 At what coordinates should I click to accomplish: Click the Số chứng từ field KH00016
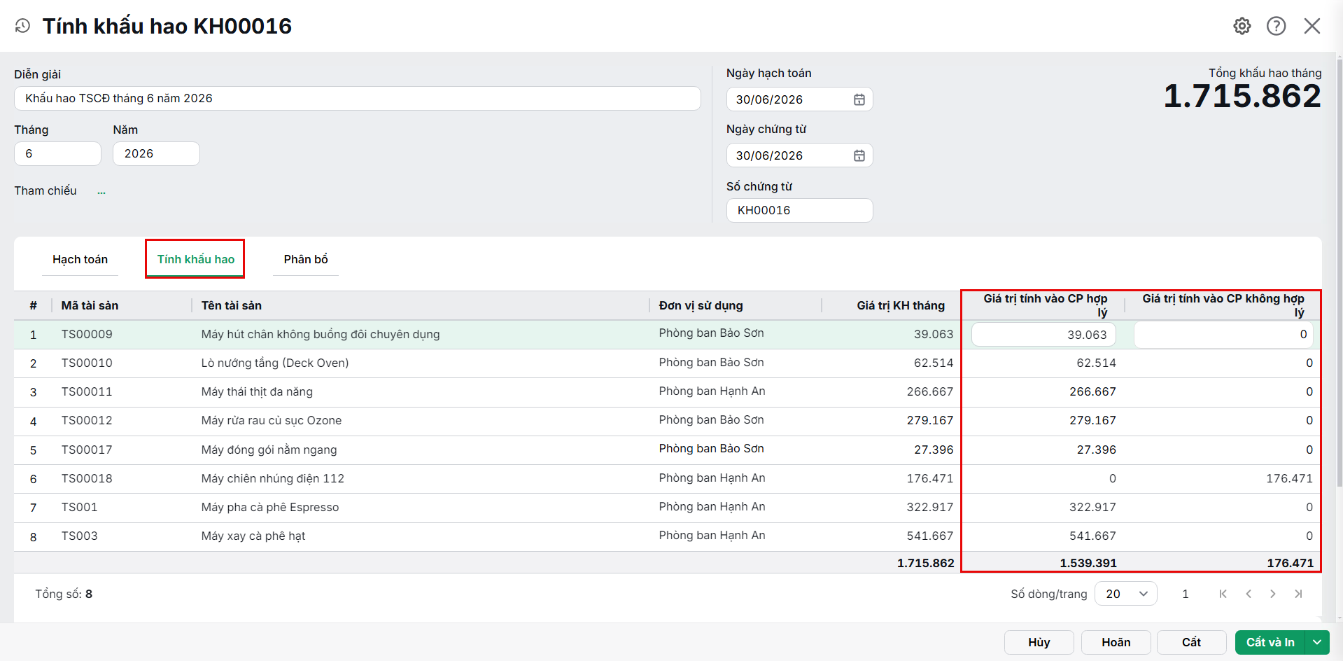pyautogui.click(x=799, y=210)
